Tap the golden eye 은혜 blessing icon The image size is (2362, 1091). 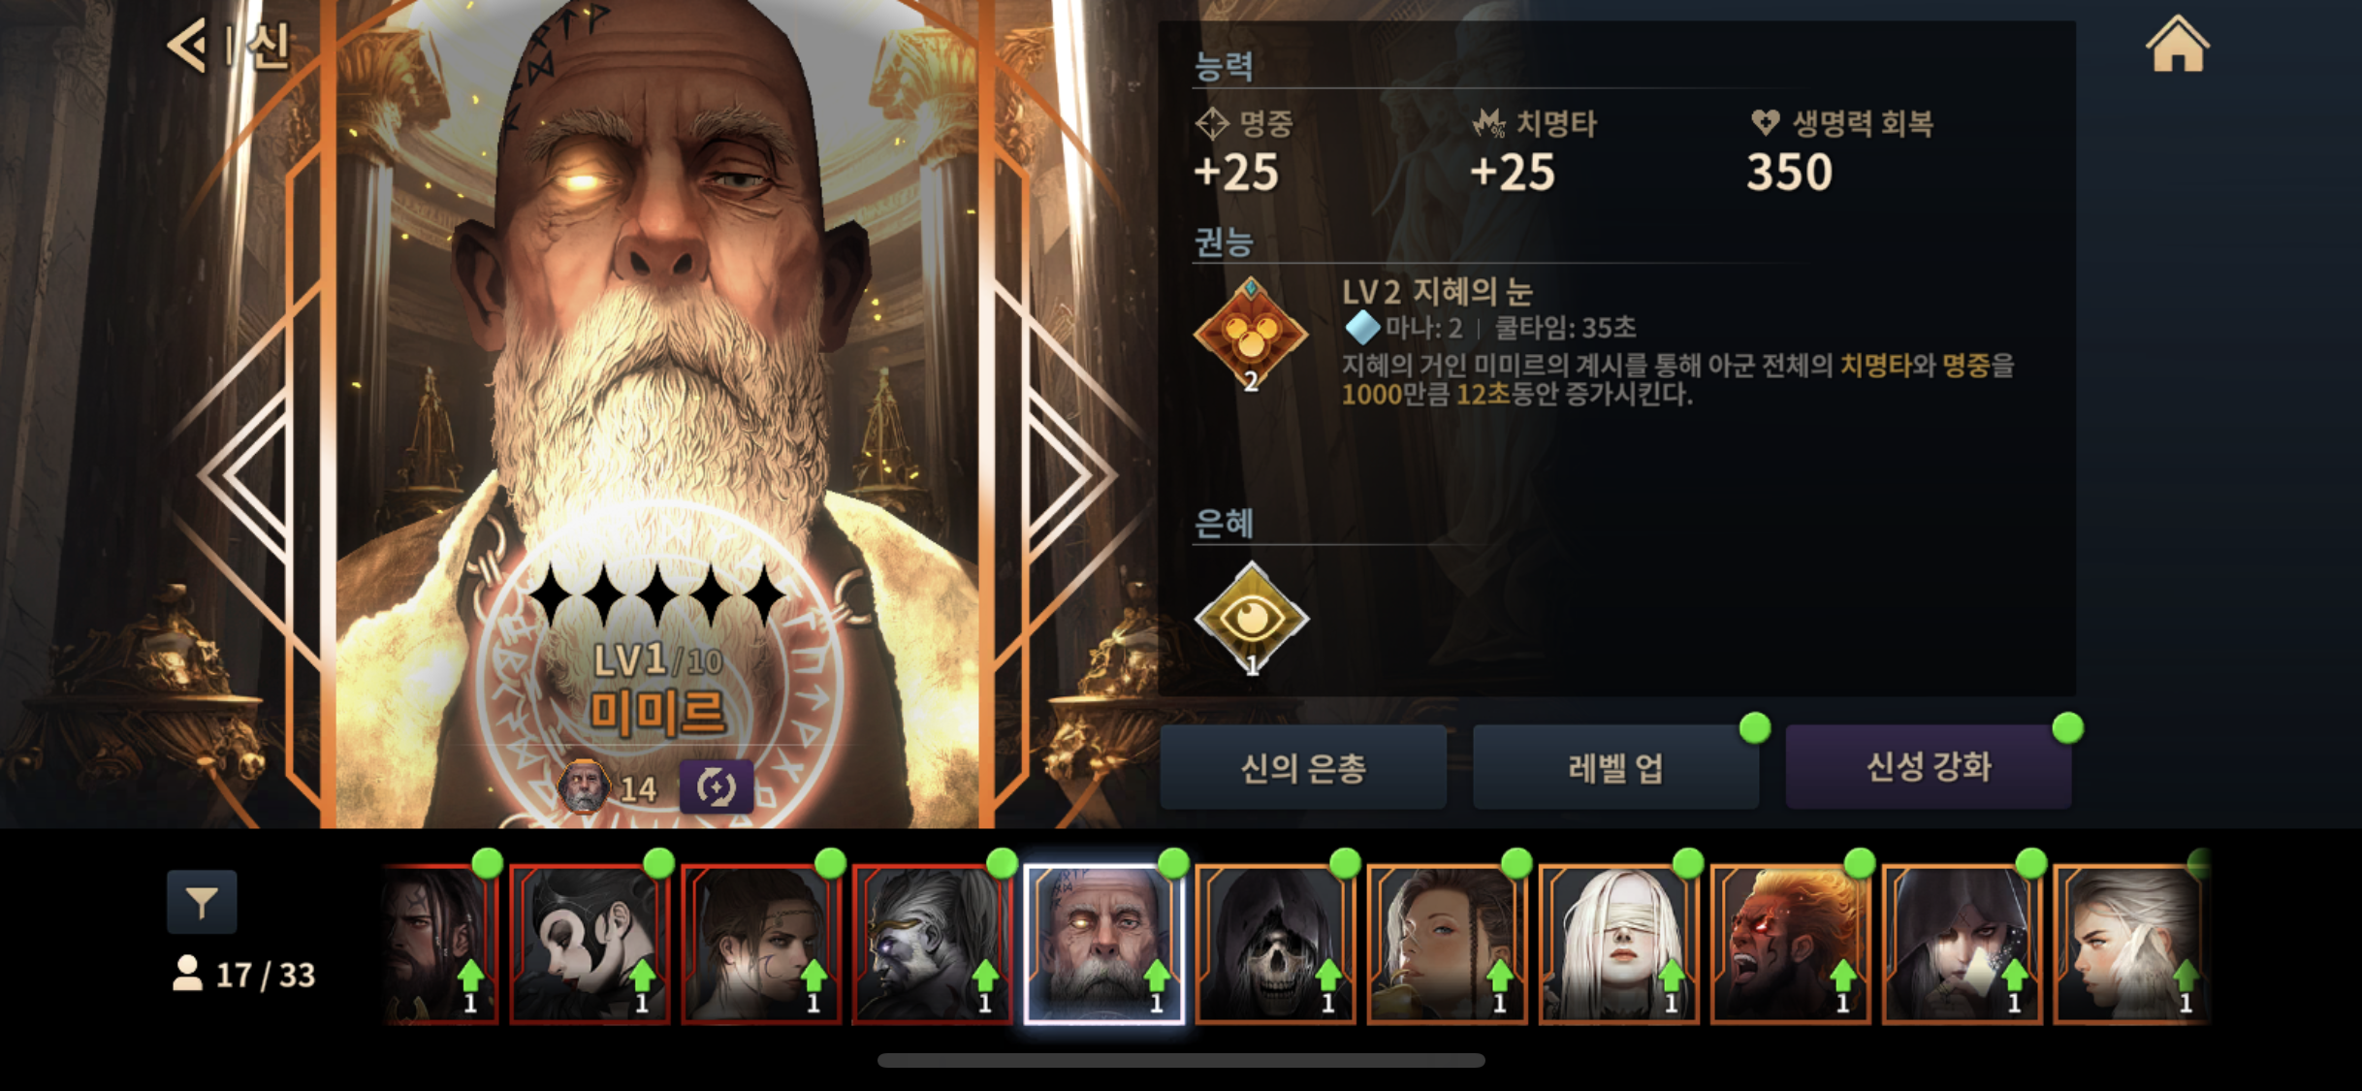coord(1251,619)
